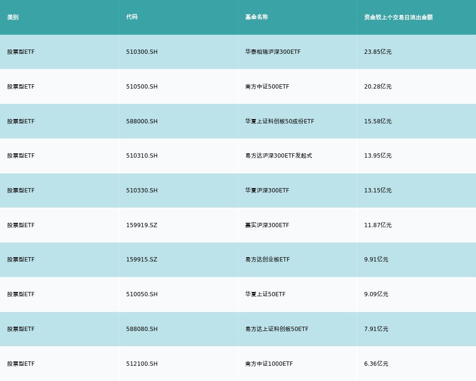Image resolution: width=476 pixels, height=381 pixels.
Task: Click 股票型ETF in the 588080.SH row
Action: pyautogui.click(x=21, y=329)
